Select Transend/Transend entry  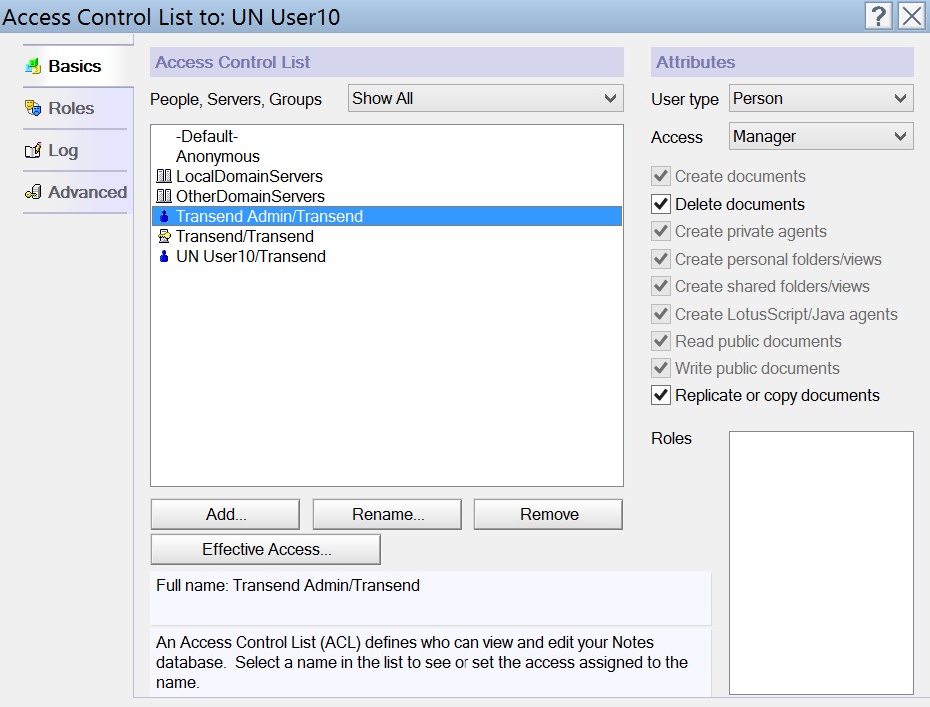tap(387, 236)
